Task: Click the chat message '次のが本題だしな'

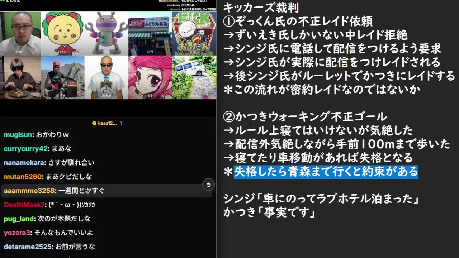Action: (64, 219)
